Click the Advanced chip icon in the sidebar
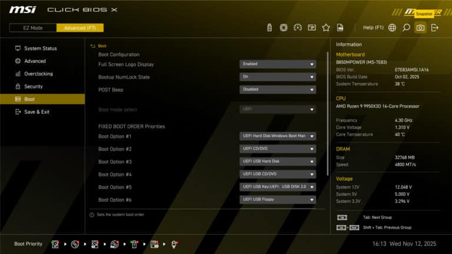The image size is (452, 254). [18, 61]
